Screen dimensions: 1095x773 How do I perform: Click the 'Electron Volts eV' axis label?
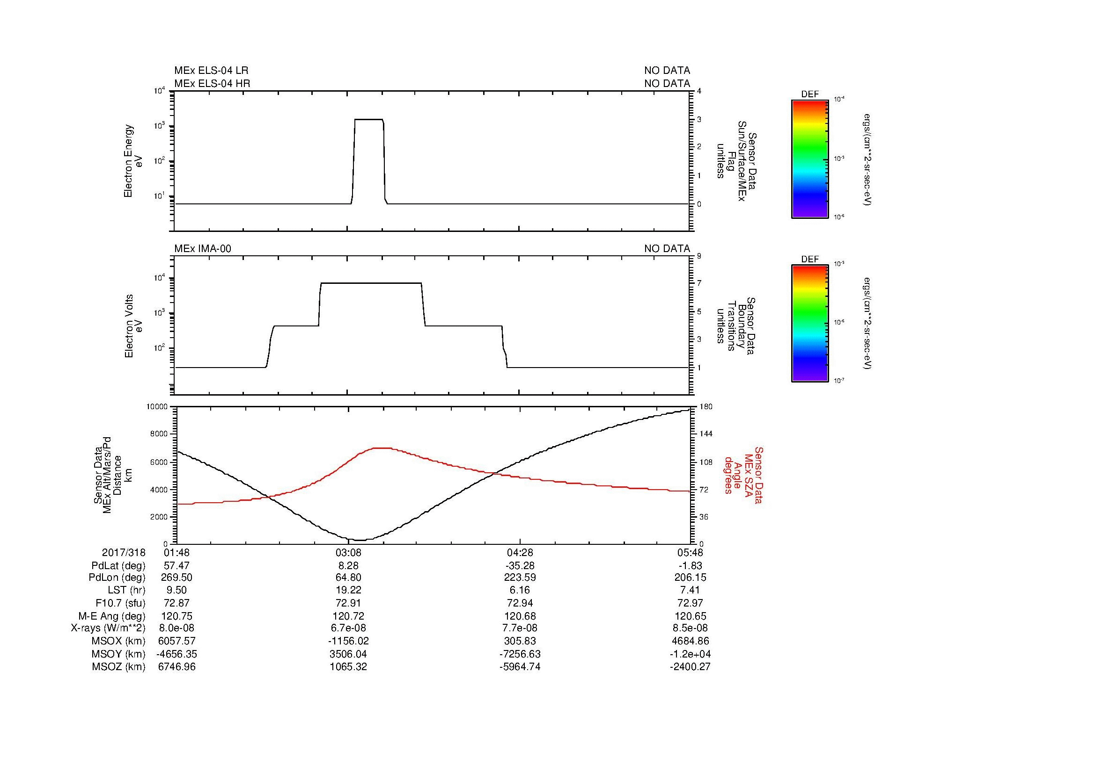[133, 326]
